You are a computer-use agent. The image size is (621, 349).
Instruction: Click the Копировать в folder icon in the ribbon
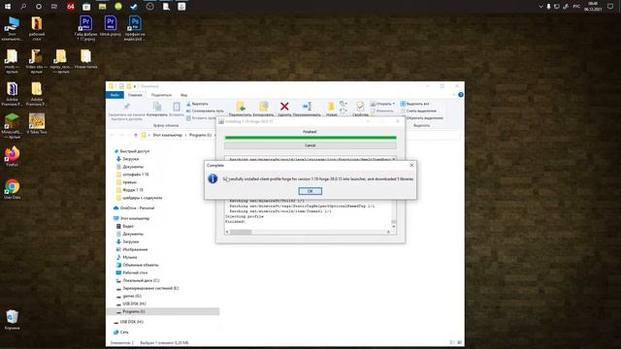[x=264, y=107]
